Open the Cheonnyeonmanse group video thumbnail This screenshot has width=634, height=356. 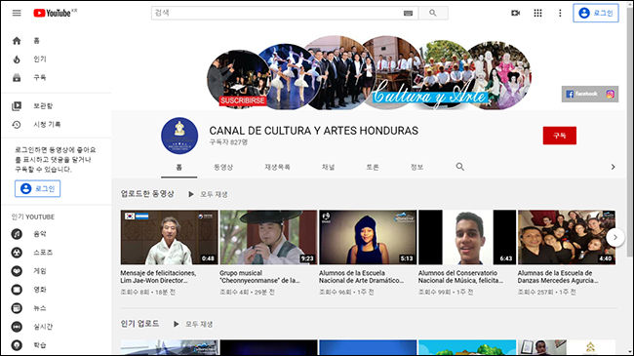coord(268,237)
